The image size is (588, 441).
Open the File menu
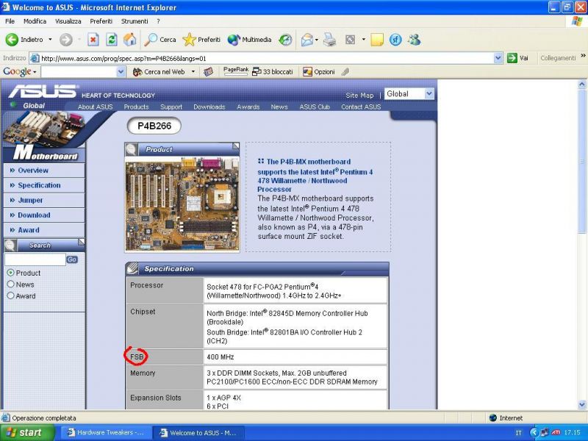point(10,21)
